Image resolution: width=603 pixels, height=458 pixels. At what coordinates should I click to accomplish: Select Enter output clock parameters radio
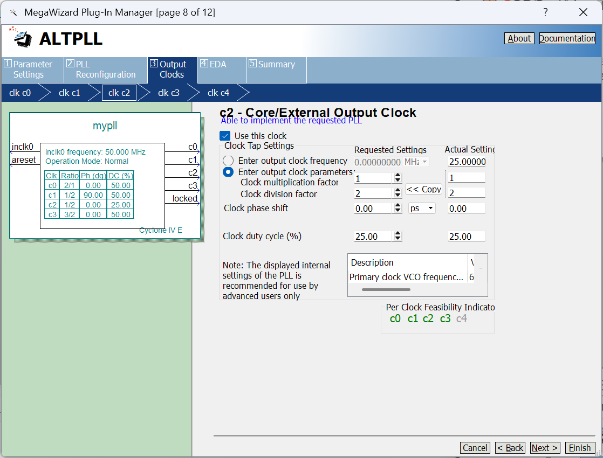(x=228, y=172)
